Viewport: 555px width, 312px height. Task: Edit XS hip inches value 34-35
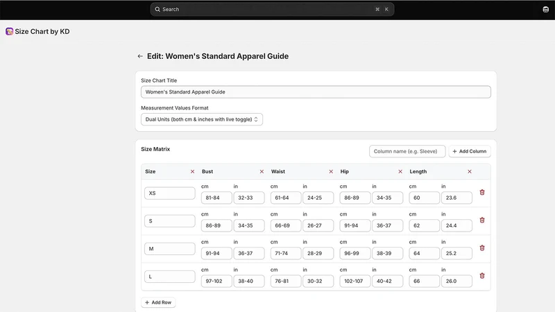tap(388, 198)
